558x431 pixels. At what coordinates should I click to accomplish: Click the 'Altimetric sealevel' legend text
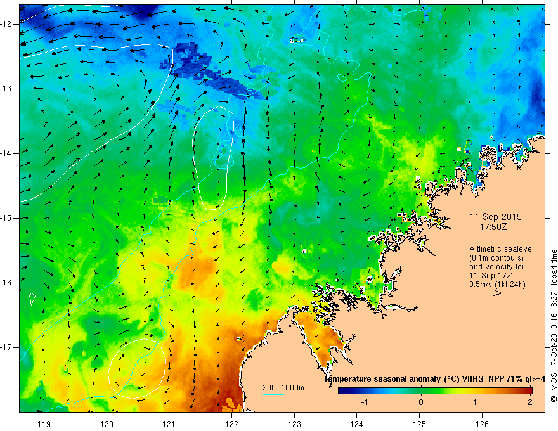[502, 249]
